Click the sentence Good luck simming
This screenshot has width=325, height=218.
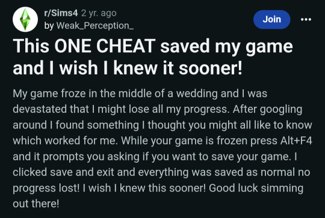click(x=256, y=188)
